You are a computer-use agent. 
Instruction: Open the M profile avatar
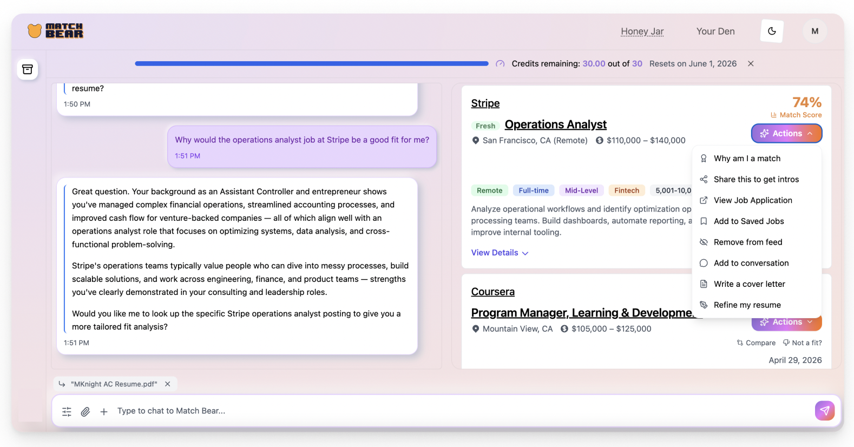click(x=814, y=31)
